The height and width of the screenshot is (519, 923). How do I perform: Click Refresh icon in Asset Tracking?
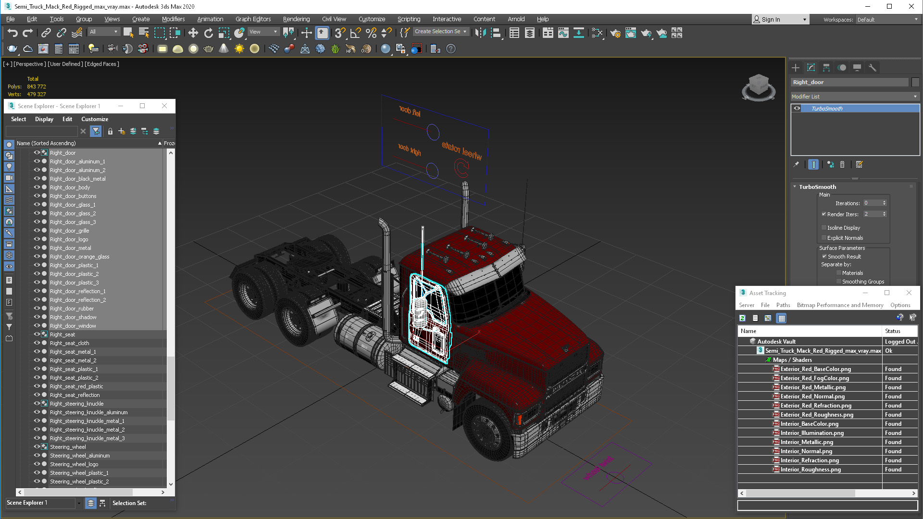click(742, 318)
